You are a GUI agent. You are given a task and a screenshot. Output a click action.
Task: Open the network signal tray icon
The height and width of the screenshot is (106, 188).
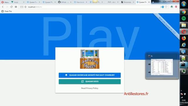pyautogui.click(x=182, y=97)
